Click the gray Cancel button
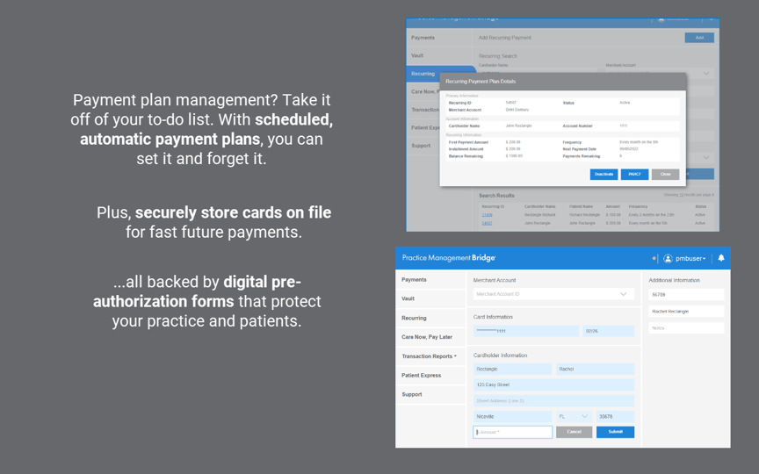Image resolution: width=759 pixels, height=474 pixels. point(574,432)
